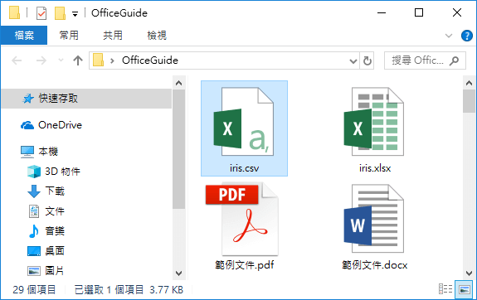Open the 檢視 ribbon tab

157,36
